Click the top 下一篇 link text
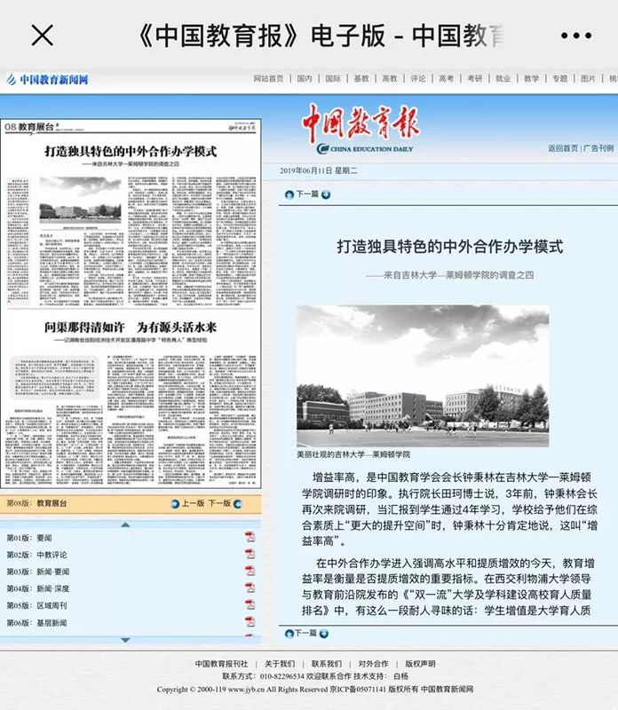Screen dimensions: 618x710 307,193
